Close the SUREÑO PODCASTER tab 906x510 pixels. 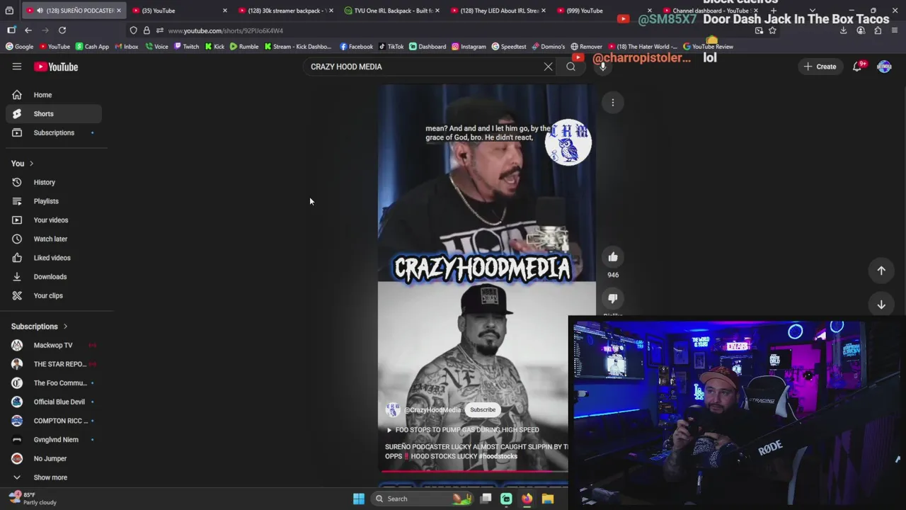118,11
